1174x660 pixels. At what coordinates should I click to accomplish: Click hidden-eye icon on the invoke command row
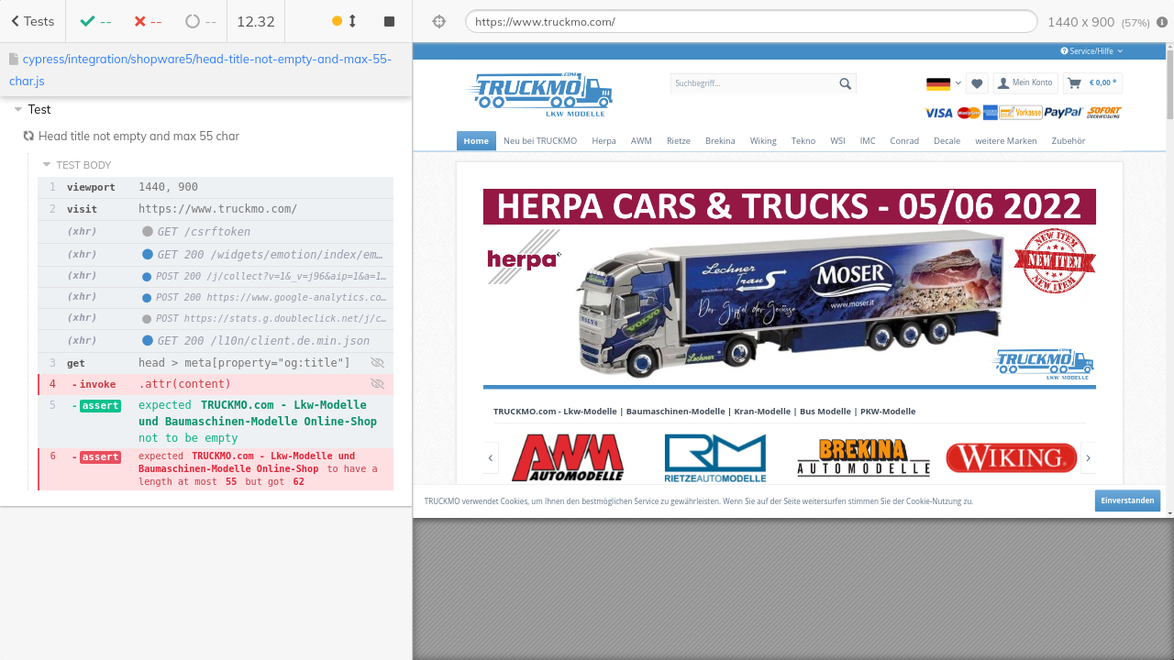coord(377,384)
